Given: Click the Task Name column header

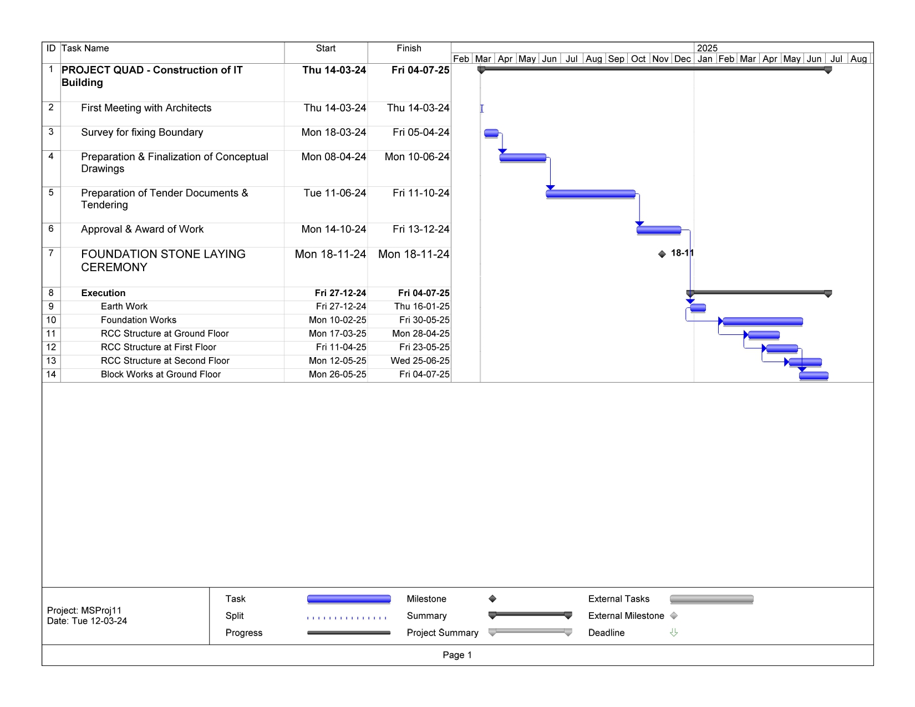Looking at the screenshot, I should click(85, 49).
